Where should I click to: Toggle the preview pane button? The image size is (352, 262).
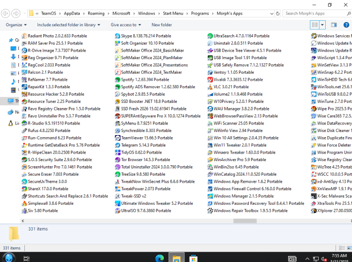click(334, 25)
